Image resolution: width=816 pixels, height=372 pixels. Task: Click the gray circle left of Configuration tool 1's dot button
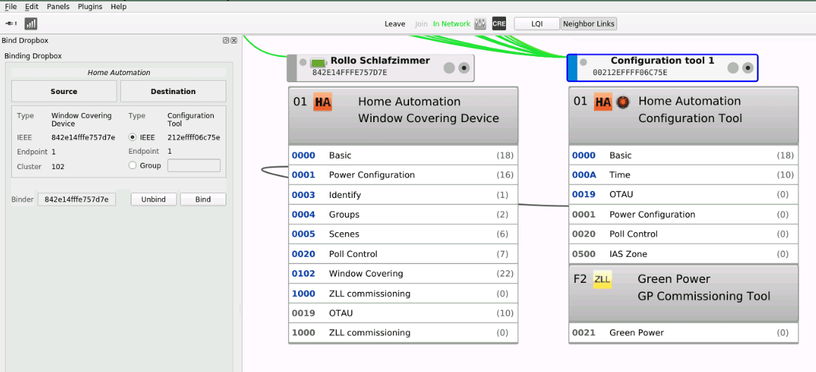point(732,68)
